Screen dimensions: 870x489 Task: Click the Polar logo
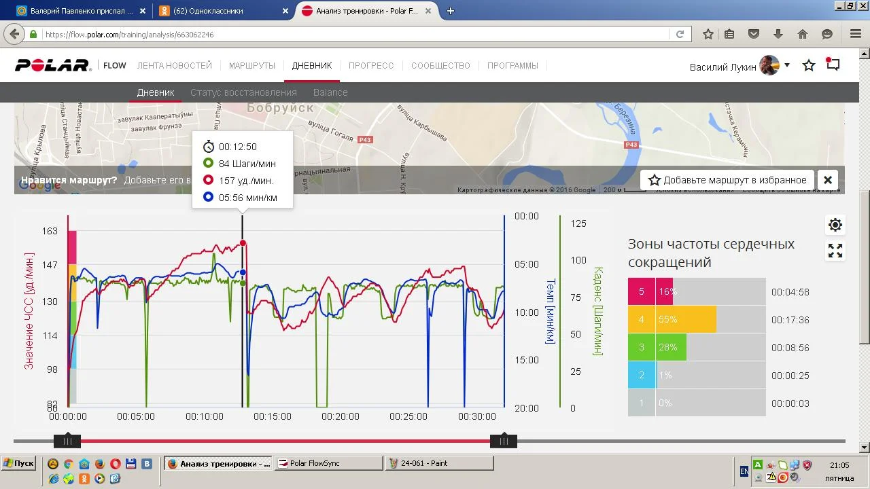pos(53,65)
